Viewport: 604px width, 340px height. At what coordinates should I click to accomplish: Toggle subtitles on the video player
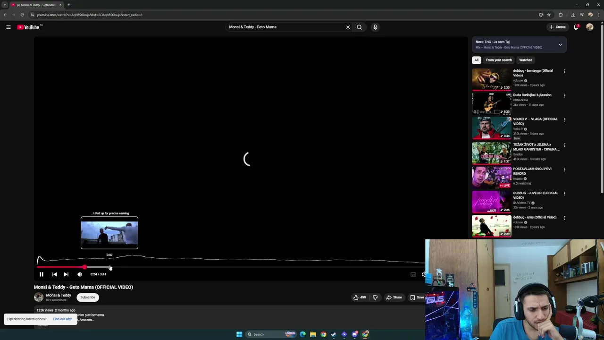[x=413, y=274]
